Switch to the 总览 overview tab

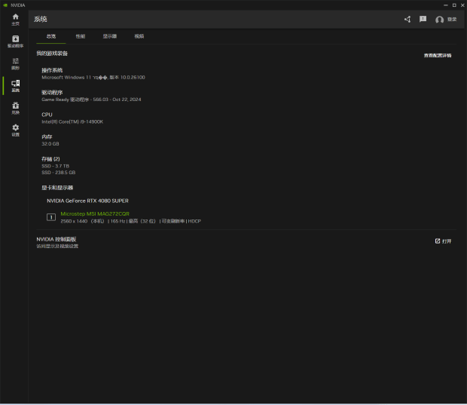click(x=51, y=36)
